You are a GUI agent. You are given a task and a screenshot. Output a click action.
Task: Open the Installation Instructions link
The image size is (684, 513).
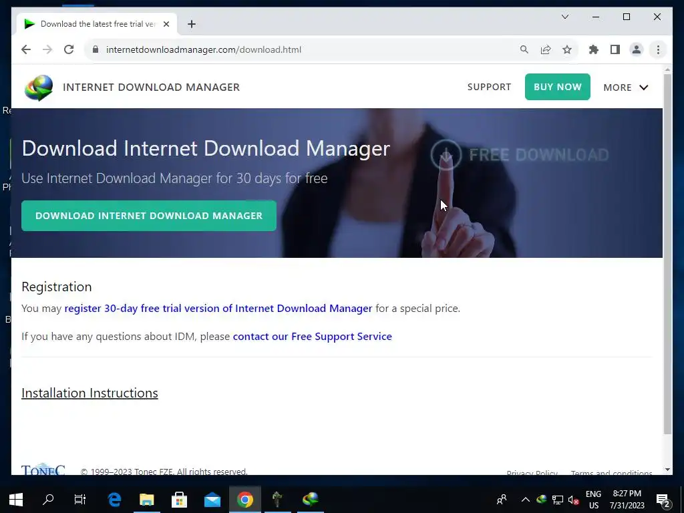point(90,393)
